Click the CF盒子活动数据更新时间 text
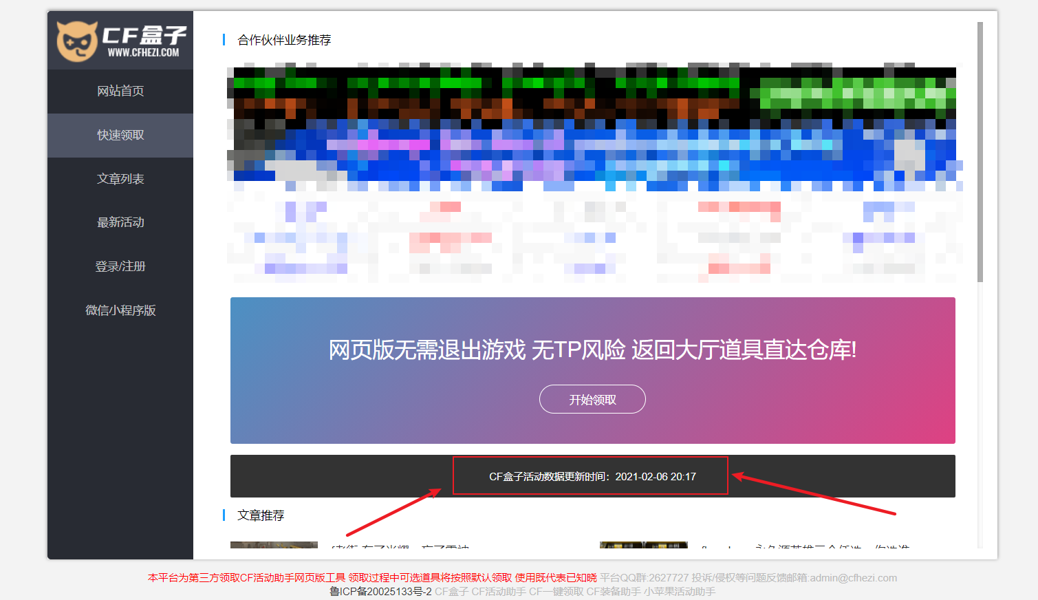The height and width of the screenshot is (600, 1038). pyautogui.click(x=592, y=476)
